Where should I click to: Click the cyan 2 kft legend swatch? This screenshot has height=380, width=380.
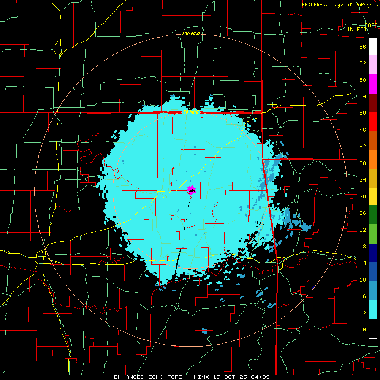(x=373, y=309)
